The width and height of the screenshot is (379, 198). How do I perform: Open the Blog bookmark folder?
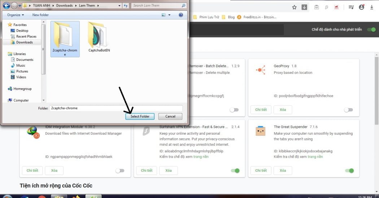click(x=228, y=17)
